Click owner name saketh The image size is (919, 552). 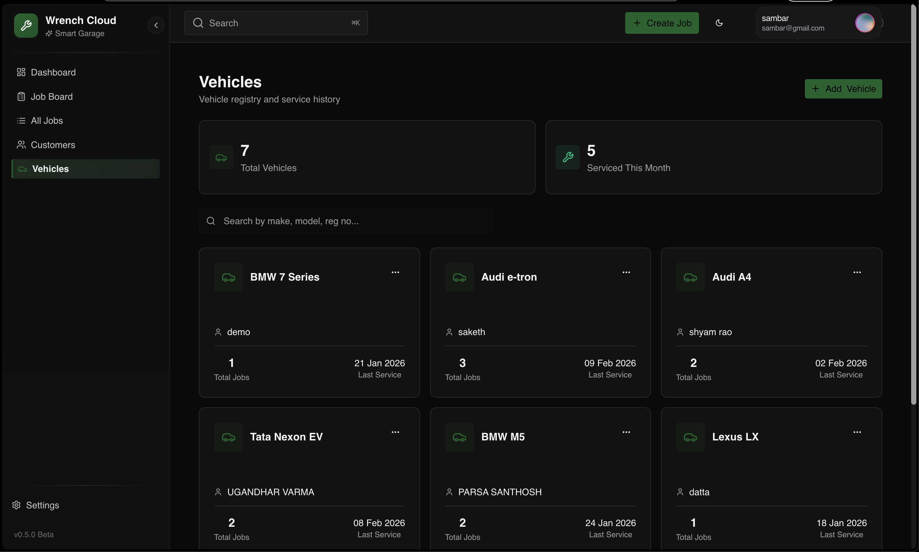click(x=471, y=332)
